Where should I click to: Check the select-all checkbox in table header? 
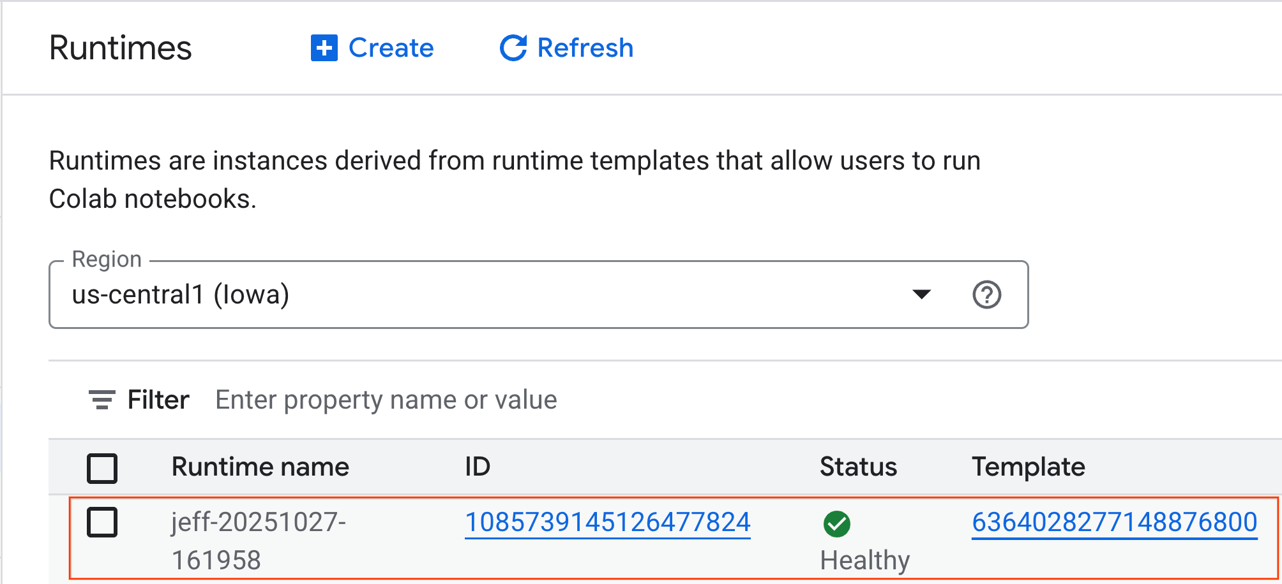(x=102, y=467)
